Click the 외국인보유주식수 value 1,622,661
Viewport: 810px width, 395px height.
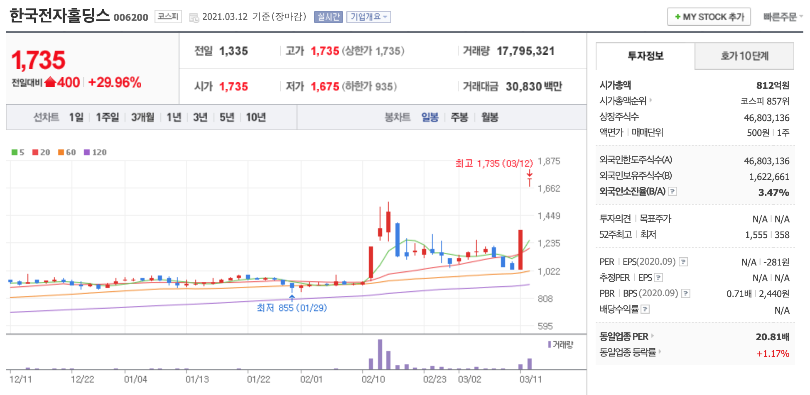pyautogui.click(x=769, y=177)
